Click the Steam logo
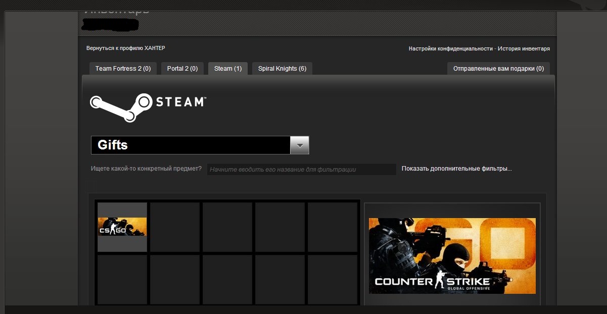 click(148, 107)
